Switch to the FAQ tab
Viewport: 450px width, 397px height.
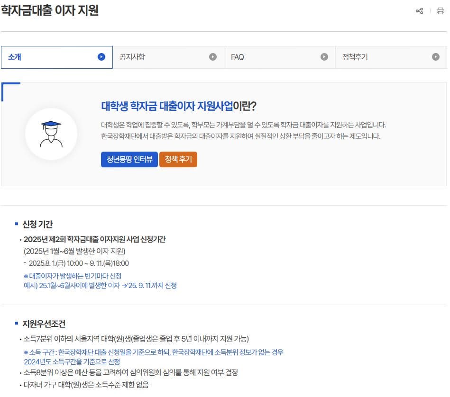click(238, 57)
